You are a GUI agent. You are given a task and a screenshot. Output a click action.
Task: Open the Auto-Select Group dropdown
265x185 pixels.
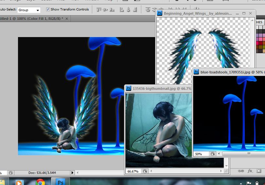(x=29, y=10)
